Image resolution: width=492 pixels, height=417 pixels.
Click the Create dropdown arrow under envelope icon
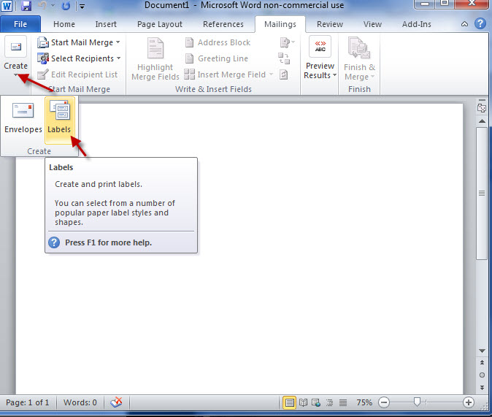pos(15,74)
